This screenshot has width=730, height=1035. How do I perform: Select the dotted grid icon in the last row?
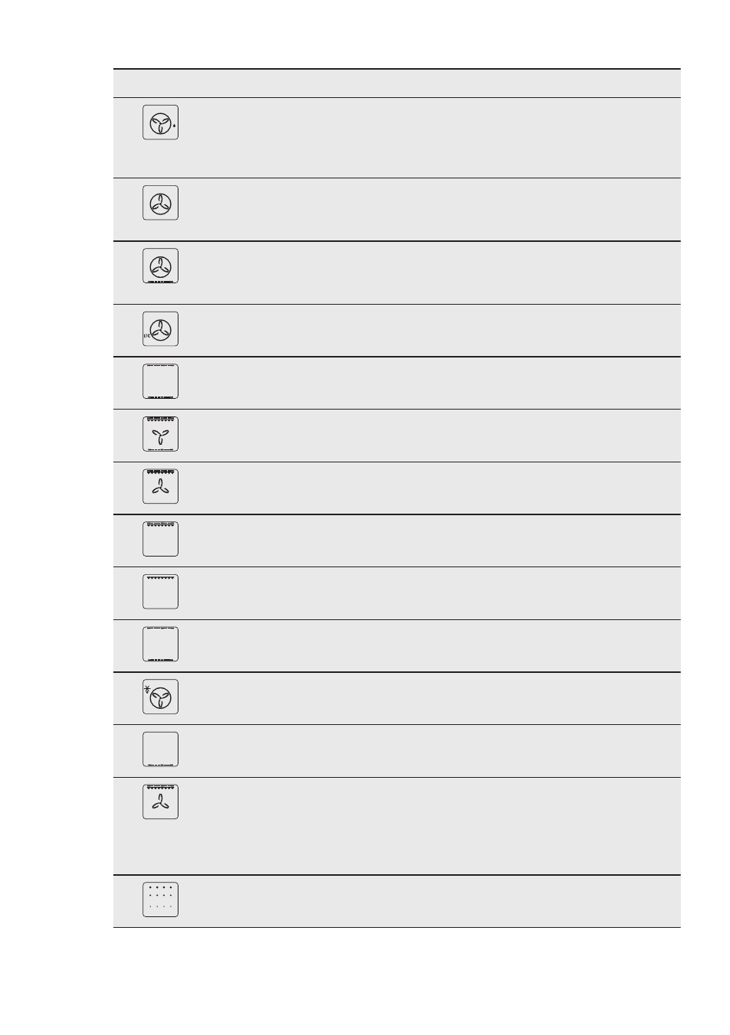coord(160,900)
